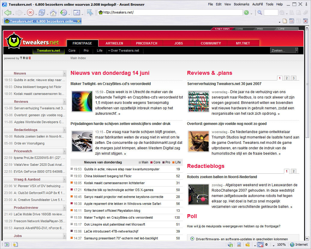Click the Main legend color square

click(140, 162)
